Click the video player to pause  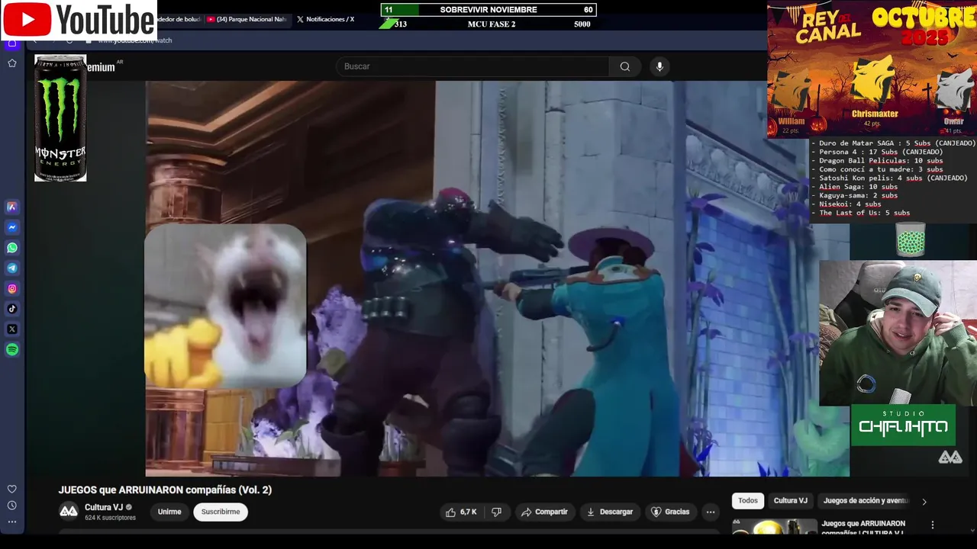497,278
